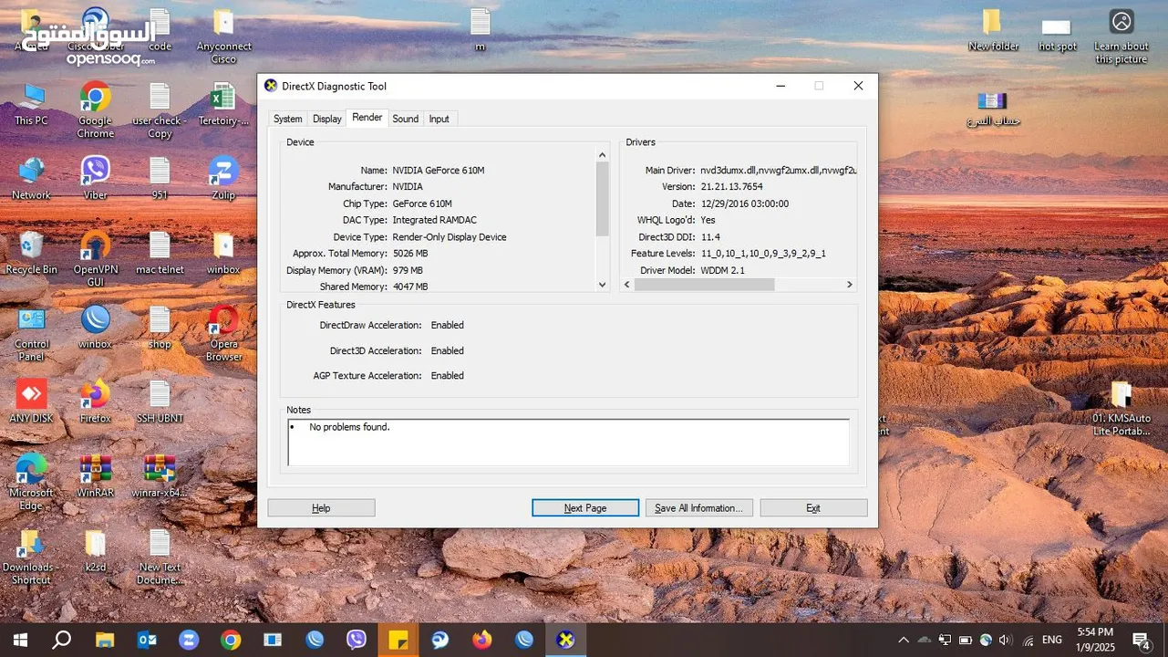The width and height of the screenshot is (1168, 657).
Task: Click Learn about this picture icon
Action: click(x=1121, y=36)
